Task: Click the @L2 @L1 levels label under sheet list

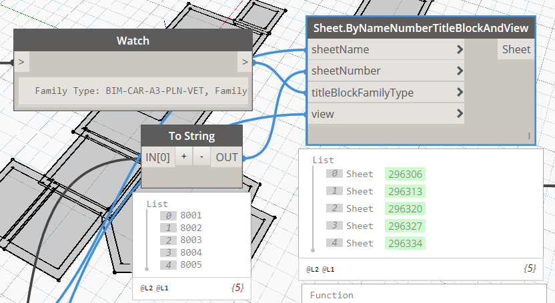Action: [320, 270]
